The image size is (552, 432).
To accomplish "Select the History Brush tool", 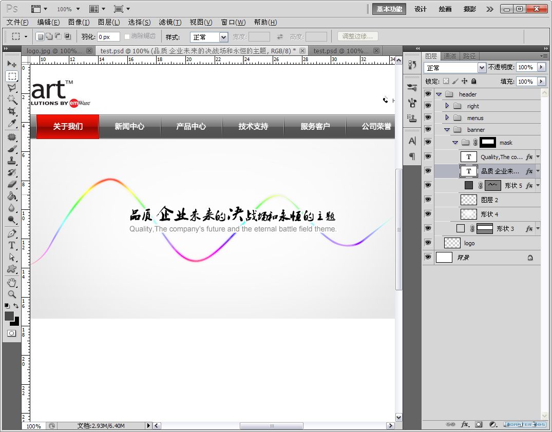I will tap(12, 172).
